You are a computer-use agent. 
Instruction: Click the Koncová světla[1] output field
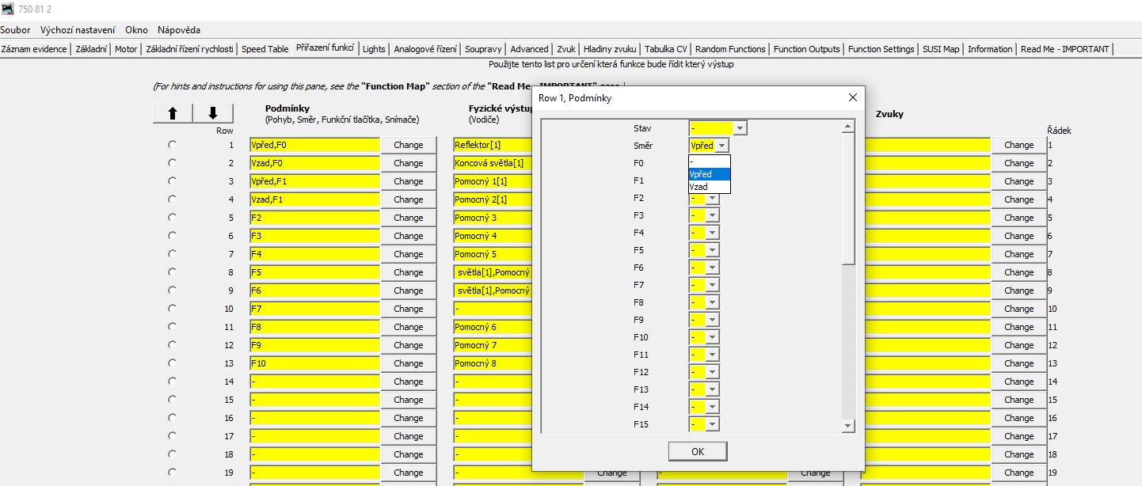click(493, 163)
